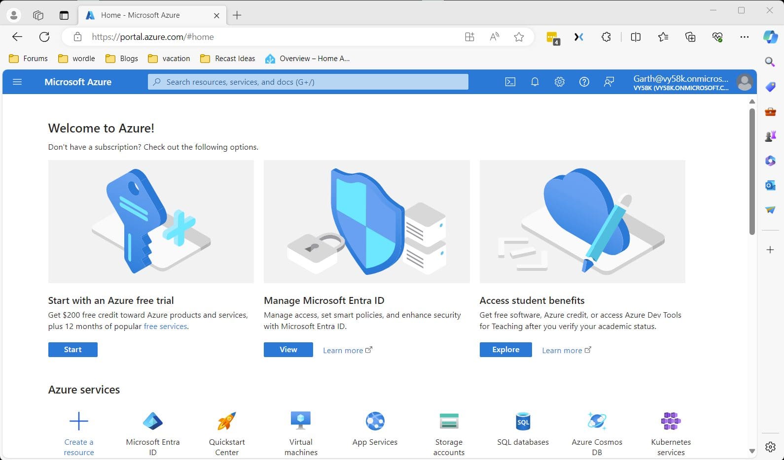Open the Read aloud icon in the address bar

pyautogui.click(x=494, y=37)
